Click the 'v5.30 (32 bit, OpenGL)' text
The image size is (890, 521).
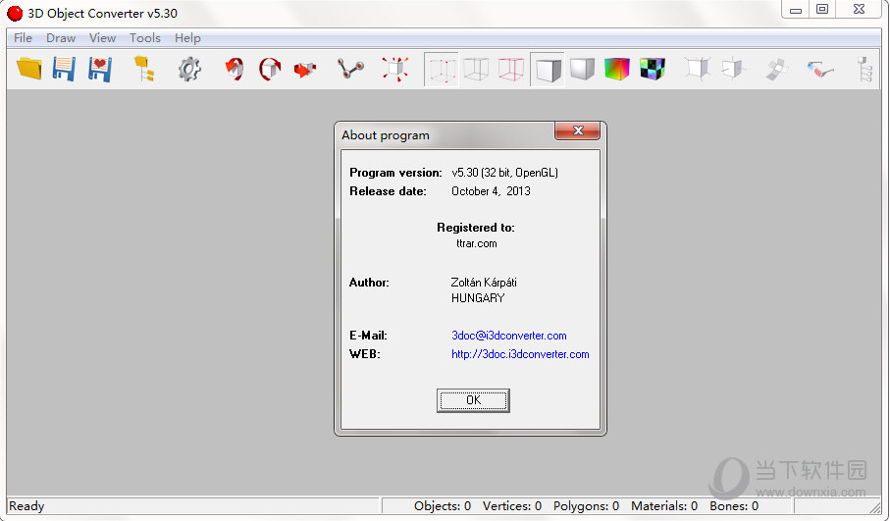[x=504, y=173]
